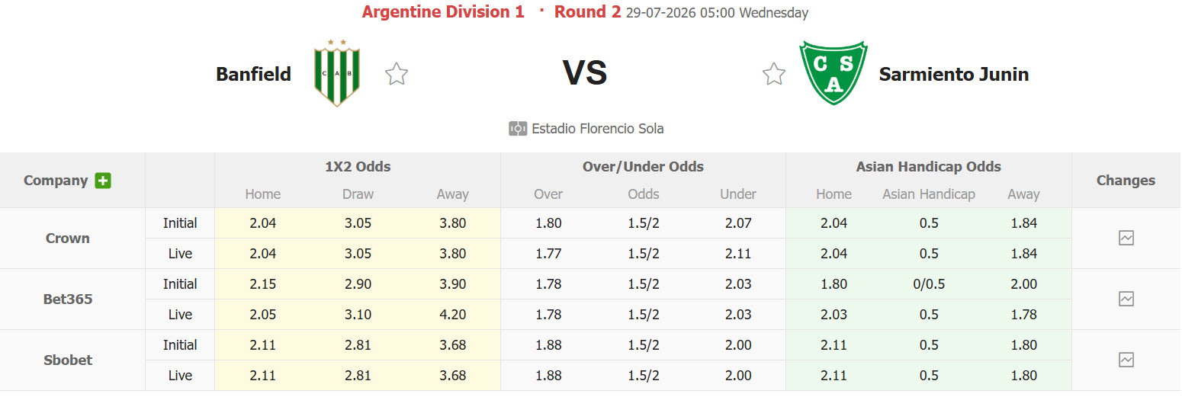1182x397 pixels.
Task: Click the stadium camera icon
Action: pyautogui.click(x=518, y=128)
